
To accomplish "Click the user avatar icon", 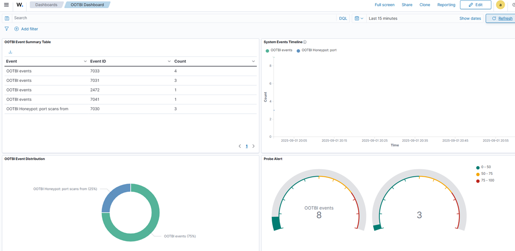I will (501, 5).
